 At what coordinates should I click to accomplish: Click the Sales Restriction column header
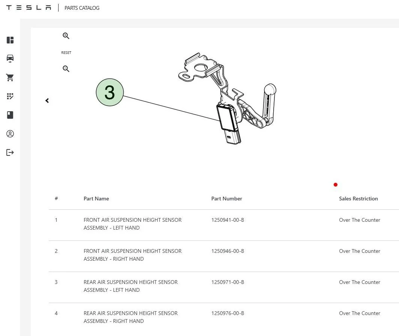[x=358, y=199]
